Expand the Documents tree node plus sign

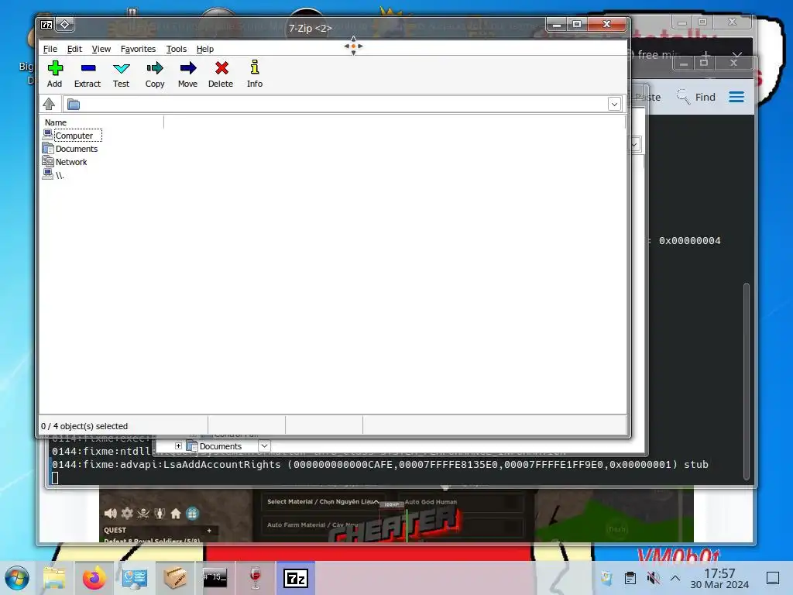click(x=179, y=445)
